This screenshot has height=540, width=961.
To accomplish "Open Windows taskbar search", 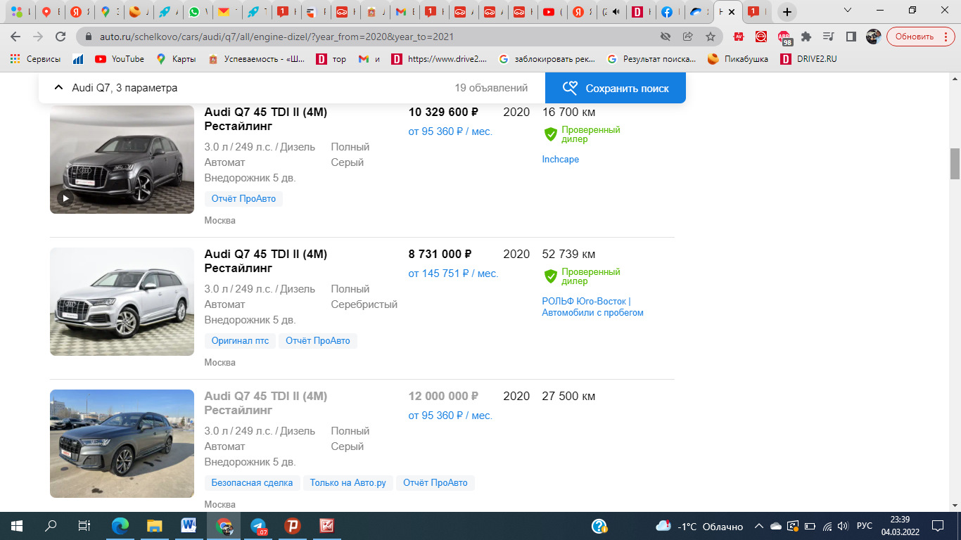I will [51, 526].
